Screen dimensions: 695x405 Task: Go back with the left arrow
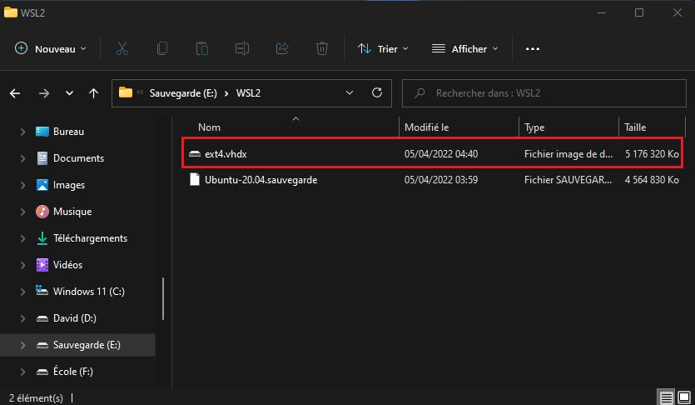(x=15, y=93)
